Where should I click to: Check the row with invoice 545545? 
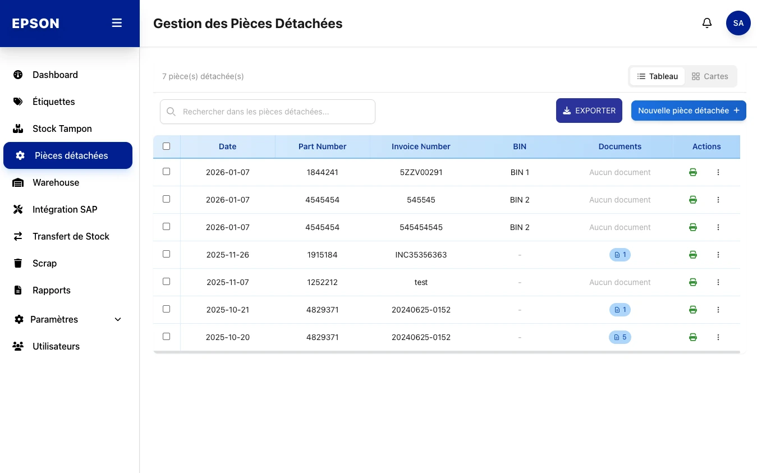[x=166, y=199]
